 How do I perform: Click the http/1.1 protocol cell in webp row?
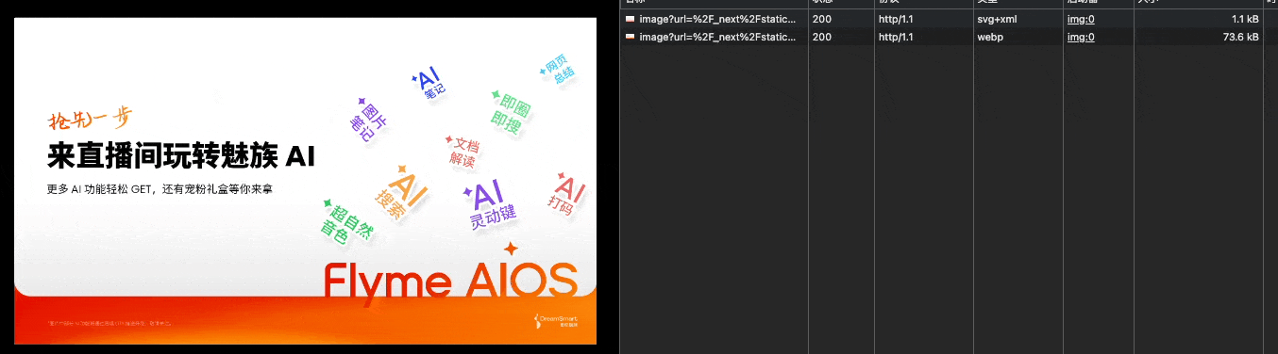coord(896,37)
